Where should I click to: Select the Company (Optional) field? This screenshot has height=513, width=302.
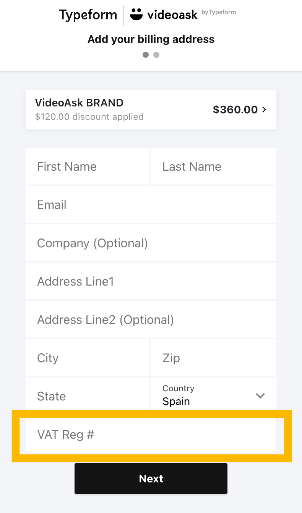(151, 243)
